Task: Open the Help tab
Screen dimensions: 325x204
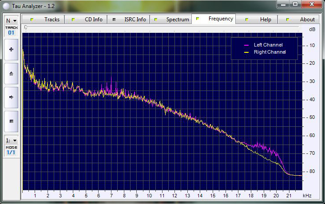Action: [266, 20]
